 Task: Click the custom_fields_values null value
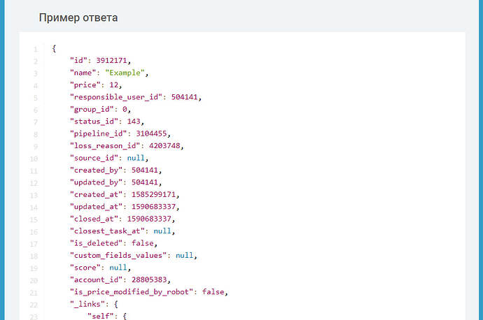185,256
